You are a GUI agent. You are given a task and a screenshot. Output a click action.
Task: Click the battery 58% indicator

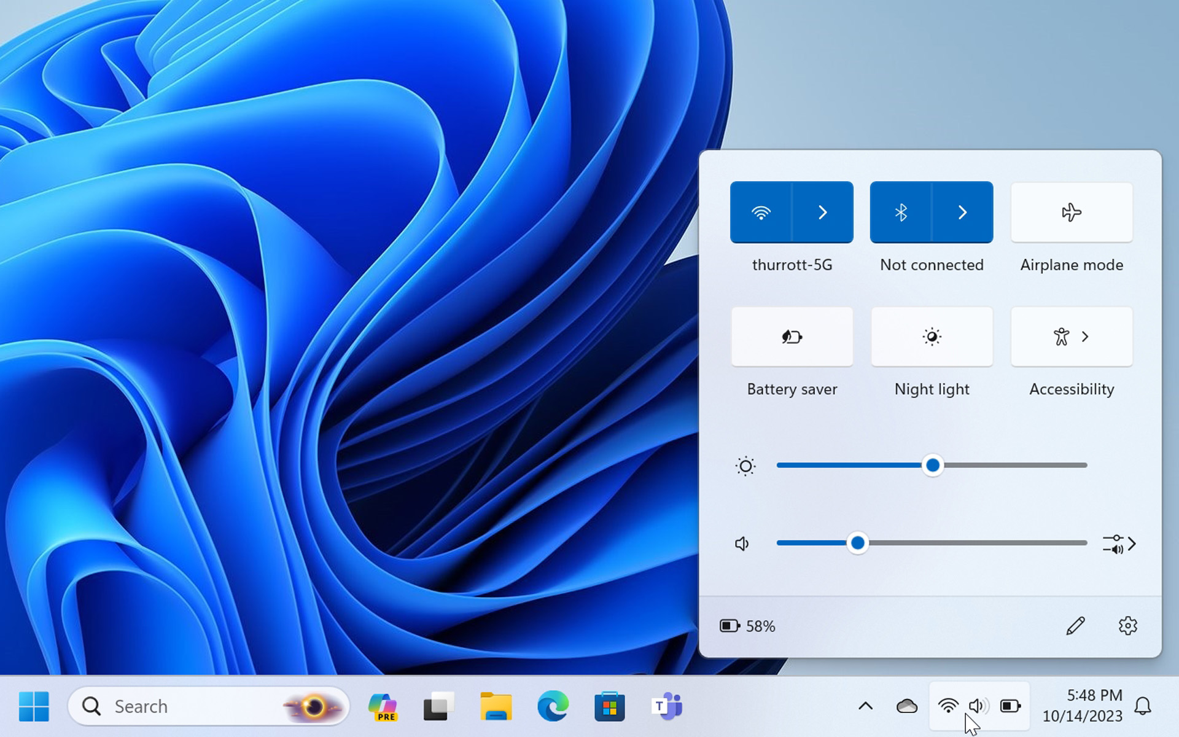coord(747,626)
